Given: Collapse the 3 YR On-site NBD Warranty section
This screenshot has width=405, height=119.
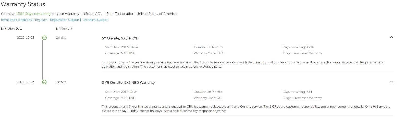Looking at the screenshot, I should point(391,82).
